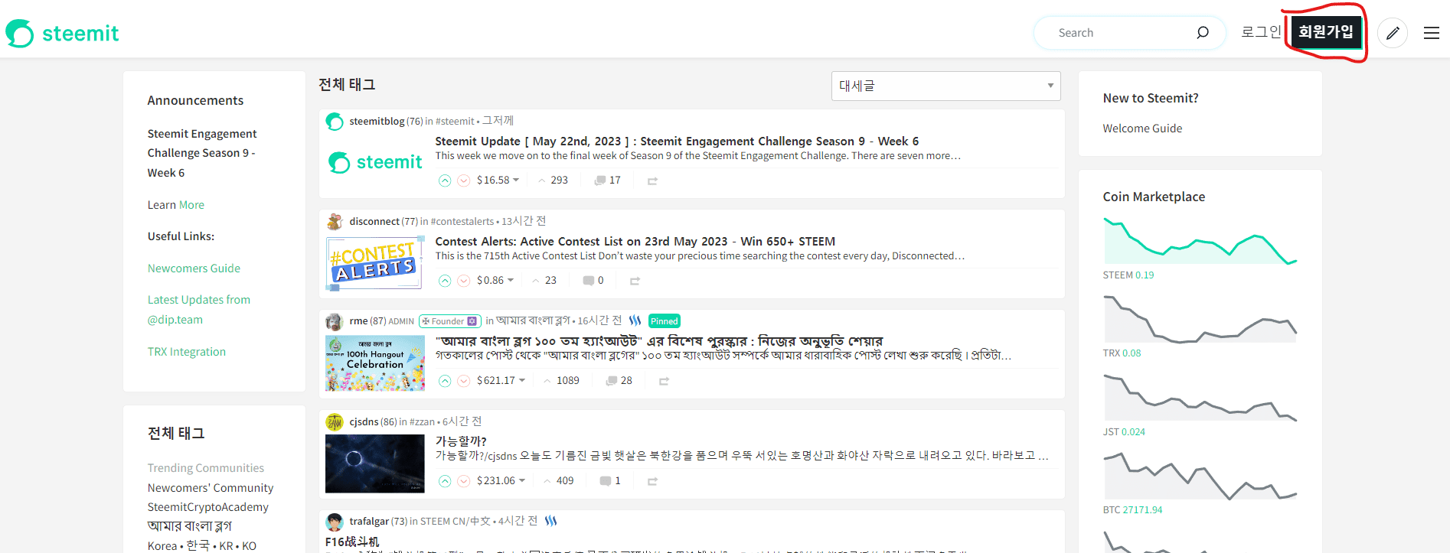Open the Welcome Guide link

(1142, 128)
